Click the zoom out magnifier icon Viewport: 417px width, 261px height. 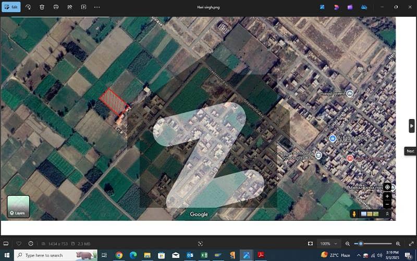point(348,243)
